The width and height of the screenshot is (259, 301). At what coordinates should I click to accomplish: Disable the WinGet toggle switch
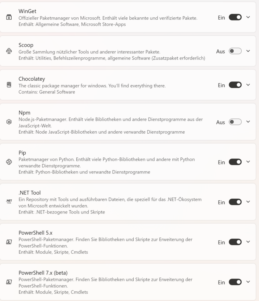point(235,17)
